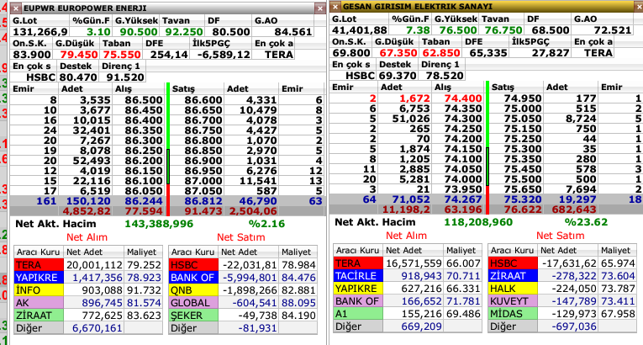Click the Alış column header in EUPWR window
The image size is (643, 345).
click(x=123, y=88)
